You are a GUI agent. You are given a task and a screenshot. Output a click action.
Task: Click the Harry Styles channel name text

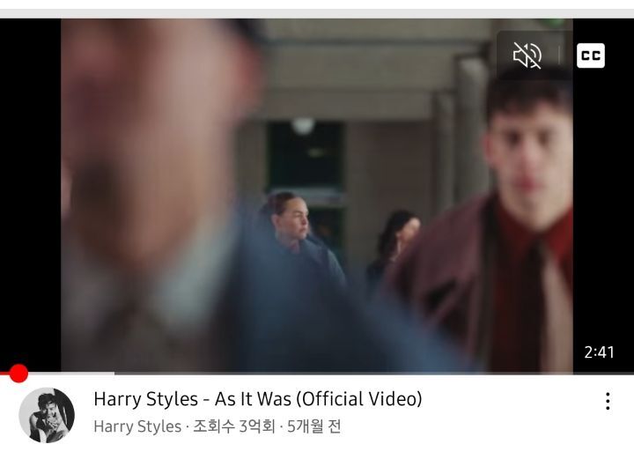tap(137, 426)
